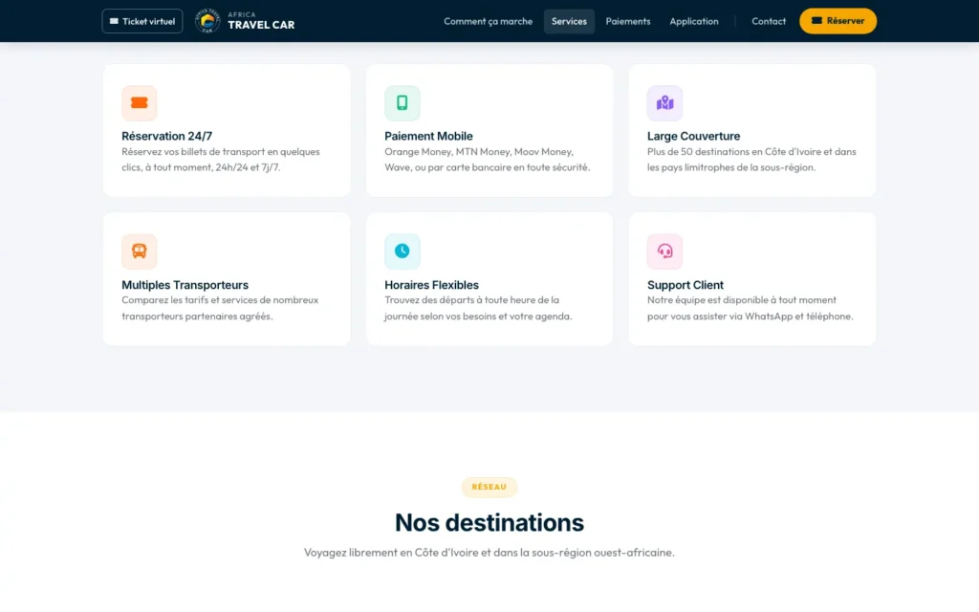Click the clock icon for Horaires Flexibles

[402, 251]
